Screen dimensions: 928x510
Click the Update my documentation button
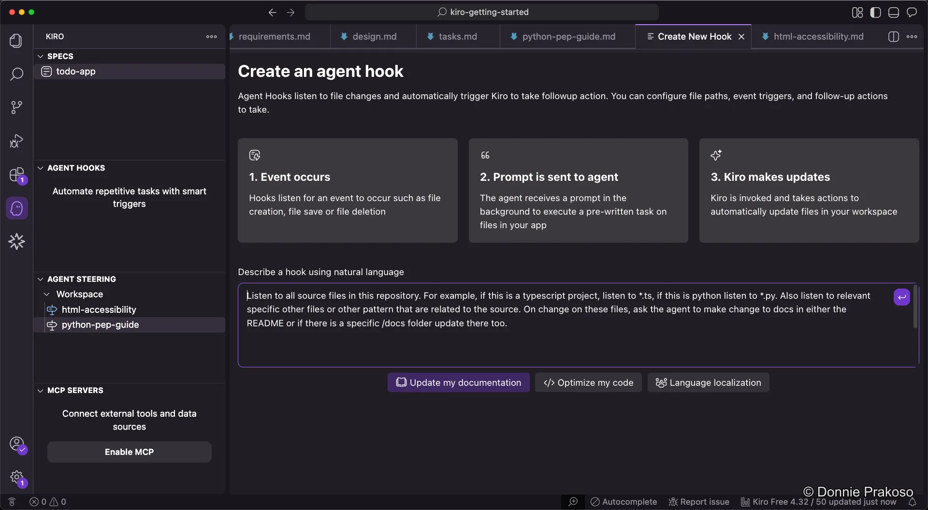coord(458,382)
